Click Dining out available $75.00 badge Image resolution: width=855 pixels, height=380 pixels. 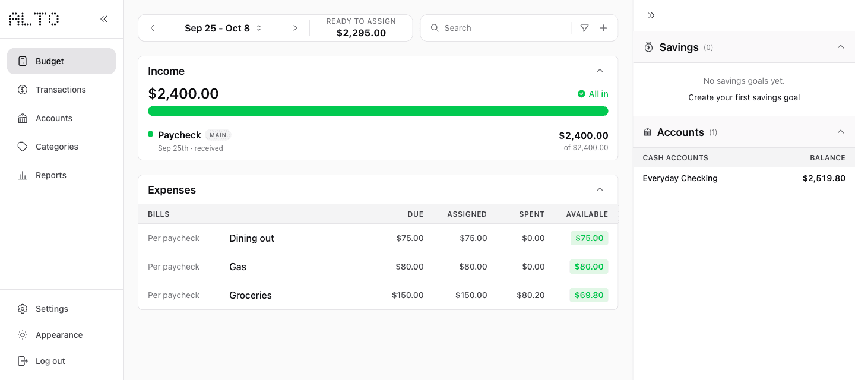(x=589, y=238)
